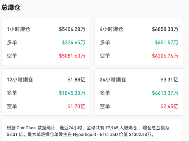Click the $1.70亿 short value

click(76, 106)
